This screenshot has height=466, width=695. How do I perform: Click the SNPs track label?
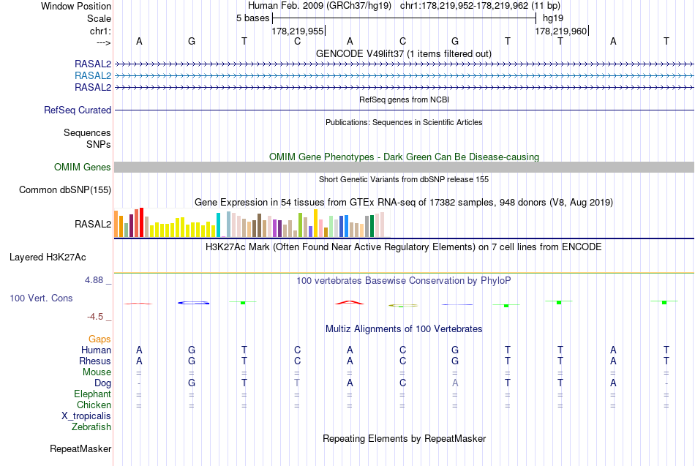pos(99,144)
